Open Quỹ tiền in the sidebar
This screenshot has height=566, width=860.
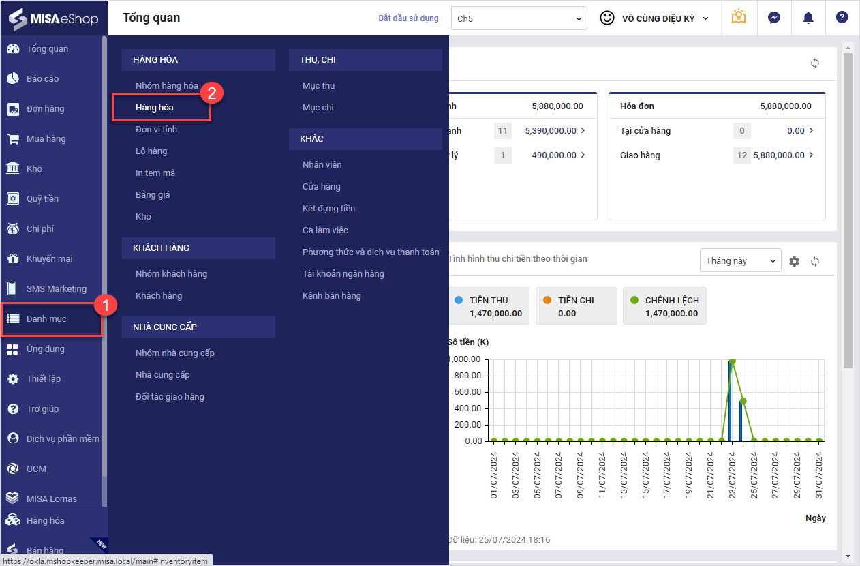point(42,199)
